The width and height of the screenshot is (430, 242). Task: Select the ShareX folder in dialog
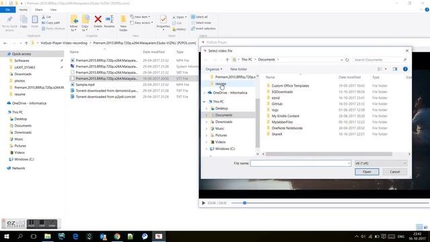click(x=277, y=134)
